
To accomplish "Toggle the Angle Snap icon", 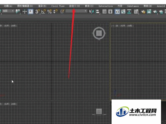I will [x=43, y=12].
